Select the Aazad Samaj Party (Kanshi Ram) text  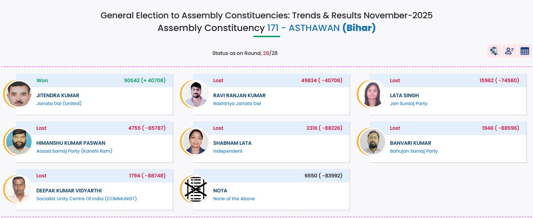click(74, 151)
